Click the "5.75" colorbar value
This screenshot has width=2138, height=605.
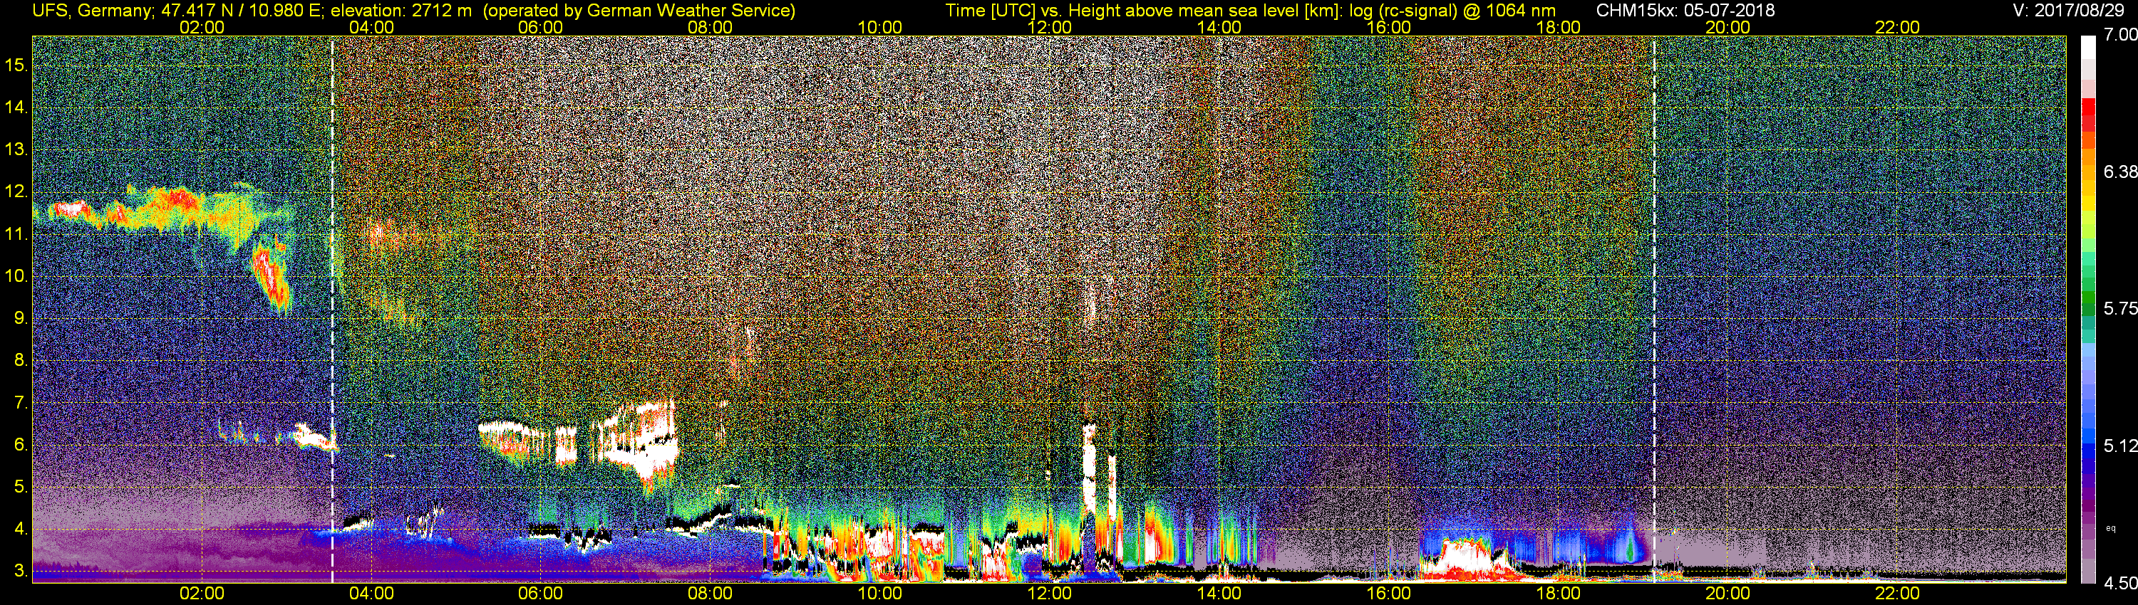(x=2119, y=308)
